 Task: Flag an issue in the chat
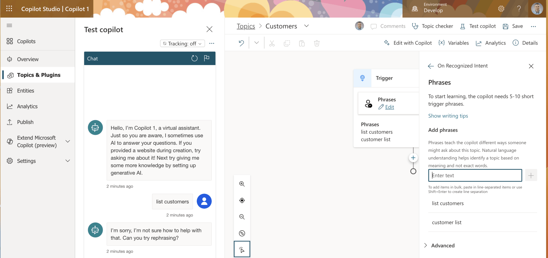tap(207, 58)
